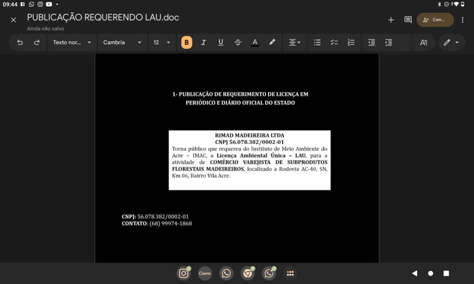This screenshot has height=284, width=474.
Task: Insert item using the plus icon
Action: [x=391, y=20]
